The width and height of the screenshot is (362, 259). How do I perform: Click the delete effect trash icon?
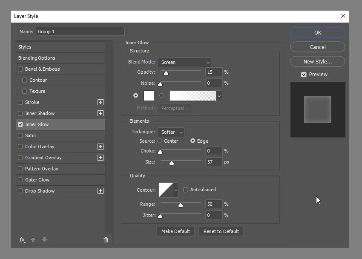coord(106,240)
